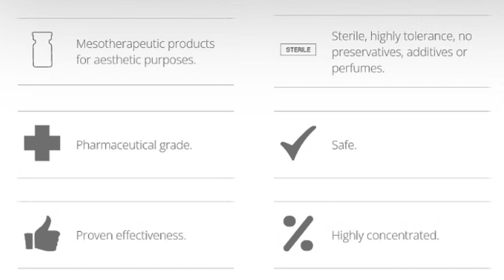Image resolution: width=504 pixels, height=280 pixels.
Task: Click the thumbs-up icon
Action: (42, 234)
